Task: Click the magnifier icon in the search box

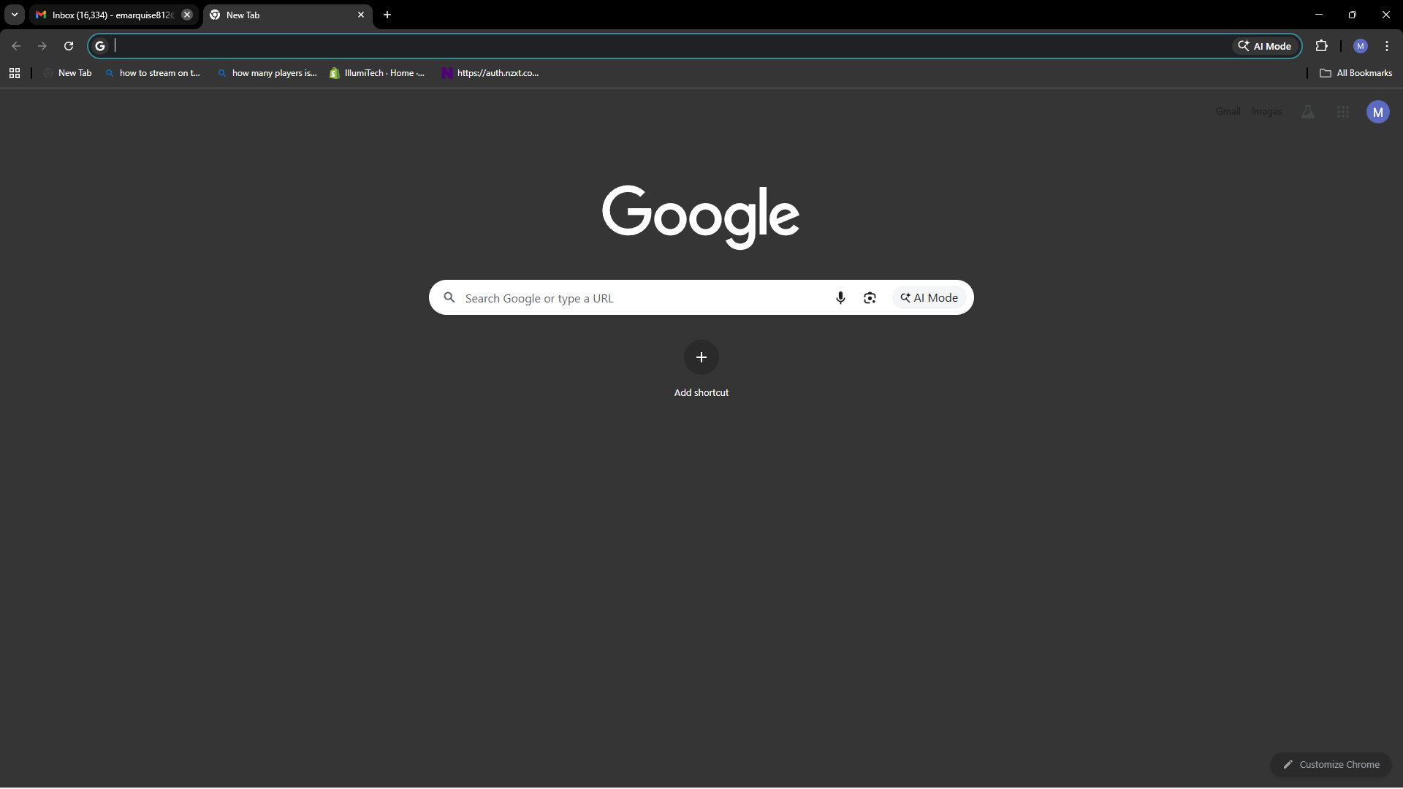Action: (449, 297)
